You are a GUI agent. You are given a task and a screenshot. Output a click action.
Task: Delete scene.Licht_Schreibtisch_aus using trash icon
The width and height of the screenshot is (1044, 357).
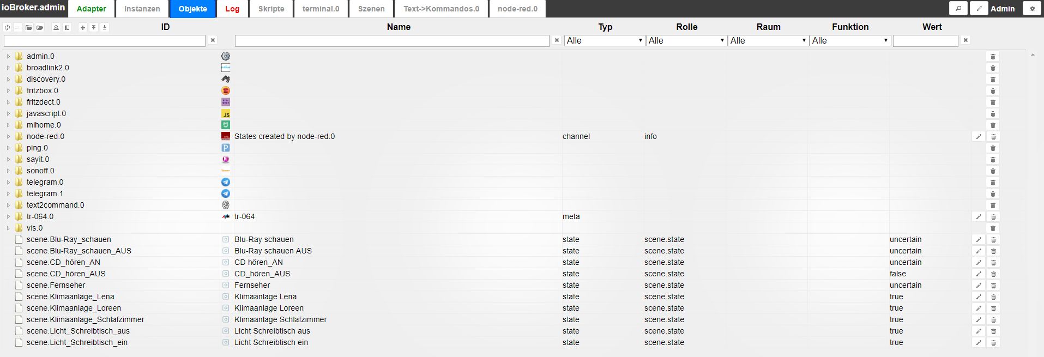(993, 331)
